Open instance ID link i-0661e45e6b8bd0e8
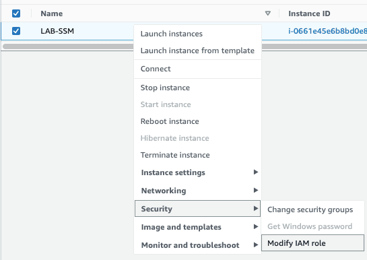Screen dimensions: 367x260 point(327,31)
